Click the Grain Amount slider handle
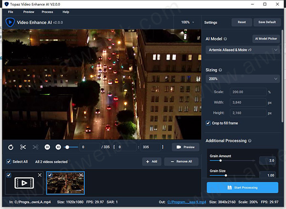286x209 pixels. click(221, 161)
